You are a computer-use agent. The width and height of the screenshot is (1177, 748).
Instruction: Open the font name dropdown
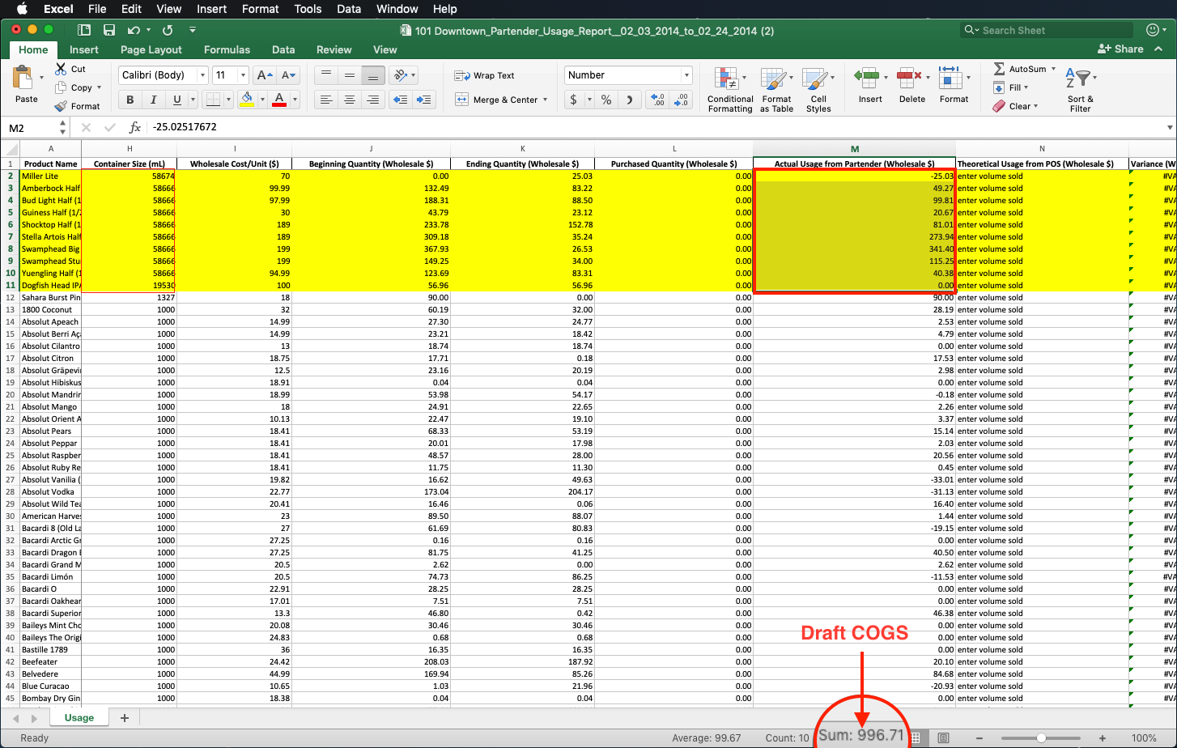[201, 75]
